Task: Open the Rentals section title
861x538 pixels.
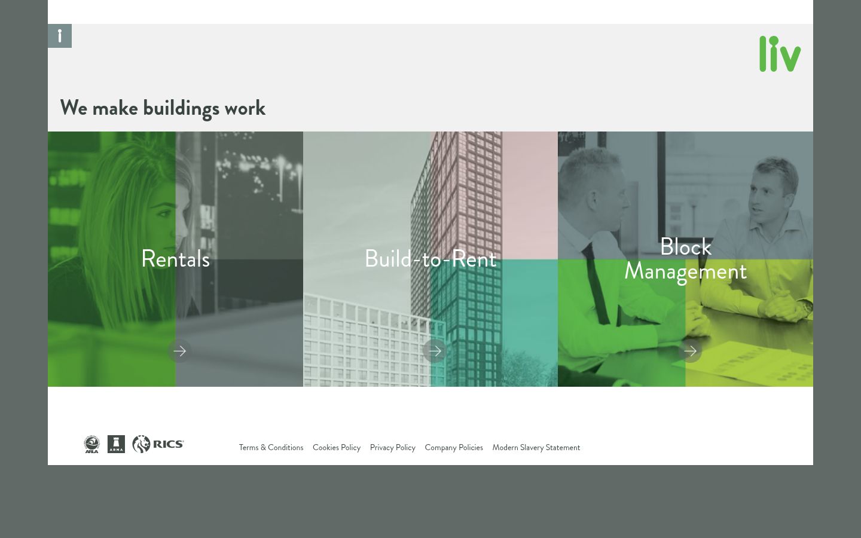Action: click(x=175, y=259)
